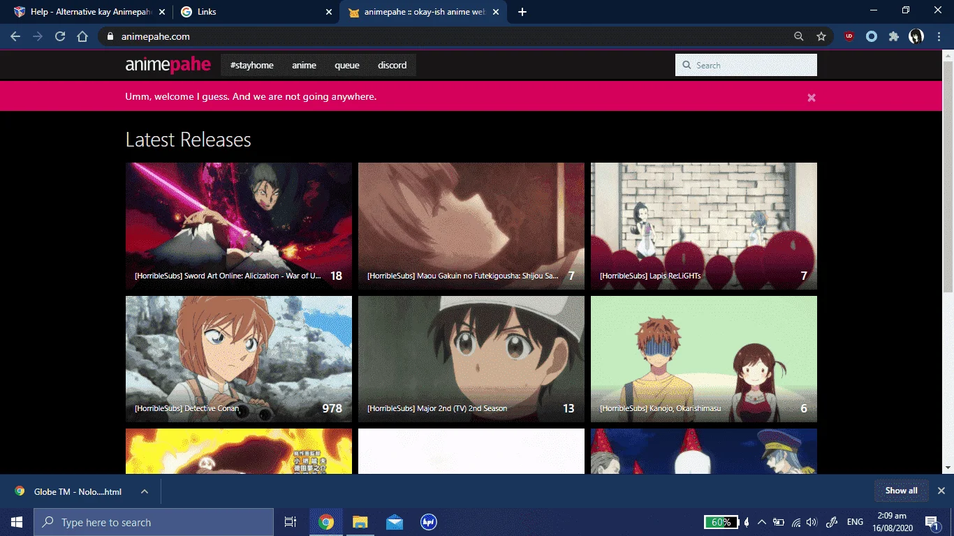The height and width of the screenshot is (536, 954).
Task: Close the Links tab
Action: 330,12
